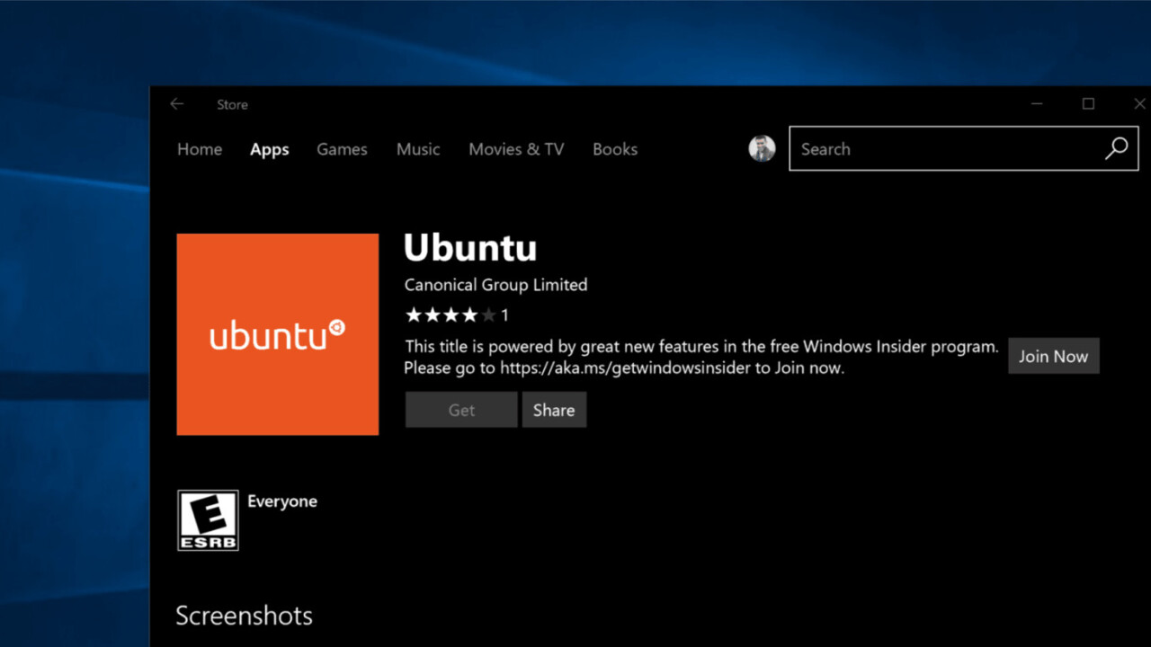Close the Store window
This screenshot has height=647, width=1151.
[x=1138, y=104]
